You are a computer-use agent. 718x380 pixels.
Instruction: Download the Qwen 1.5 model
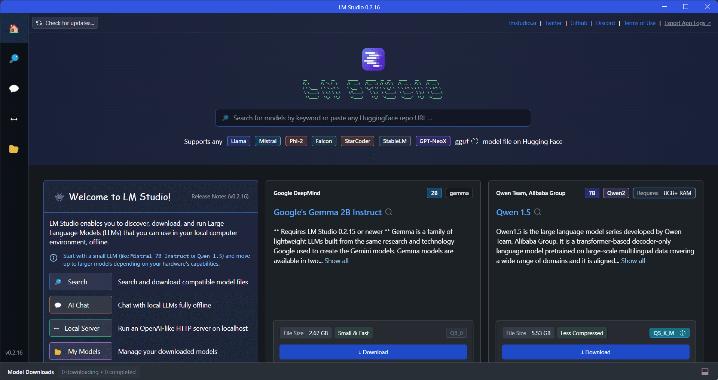pyautogui.click(x=596, y=352)
